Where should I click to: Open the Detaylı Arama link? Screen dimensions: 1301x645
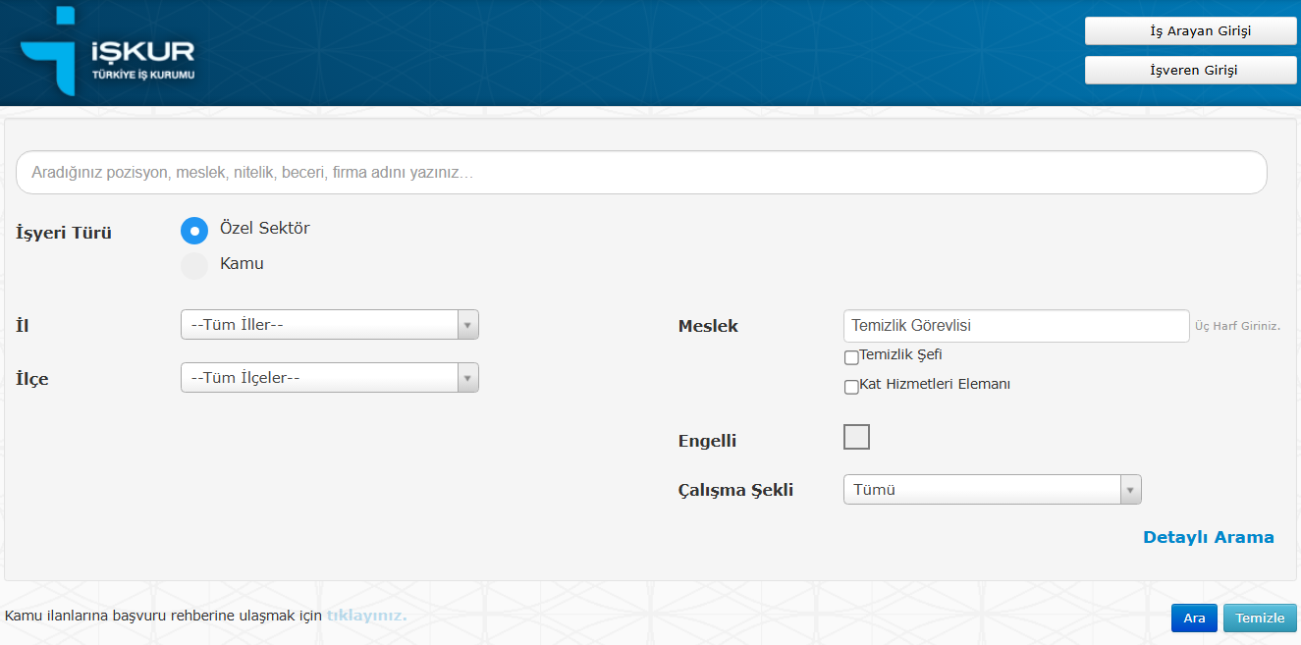click(1208, 537)
